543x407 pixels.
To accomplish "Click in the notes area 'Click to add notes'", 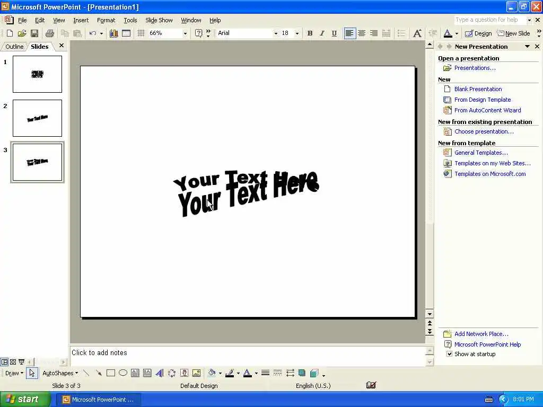I will [x=247, y=356].
